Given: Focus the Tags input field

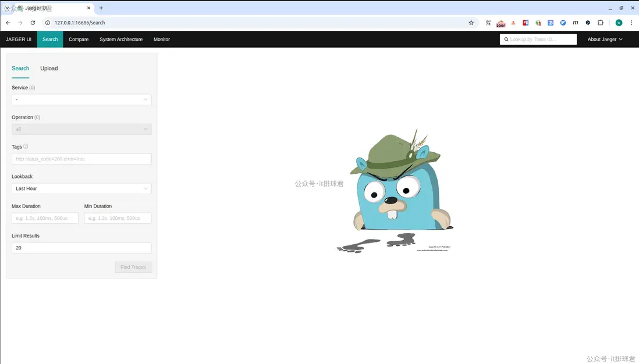Looking at the screenshot, I should 81,159.
